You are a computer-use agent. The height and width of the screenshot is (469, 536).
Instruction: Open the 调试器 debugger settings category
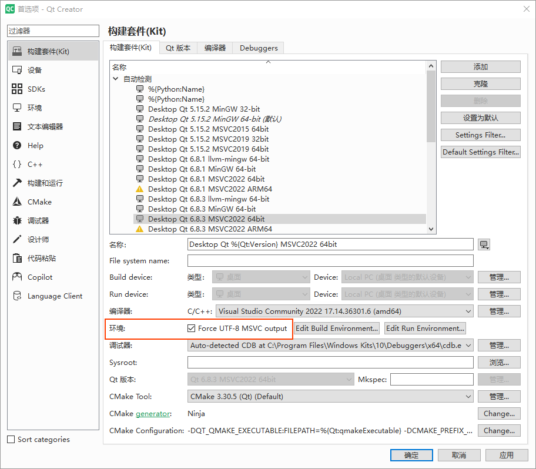[38, 221]
